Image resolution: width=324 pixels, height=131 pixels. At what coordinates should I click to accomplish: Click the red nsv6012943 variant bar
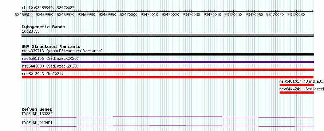[x=167, y=77]
